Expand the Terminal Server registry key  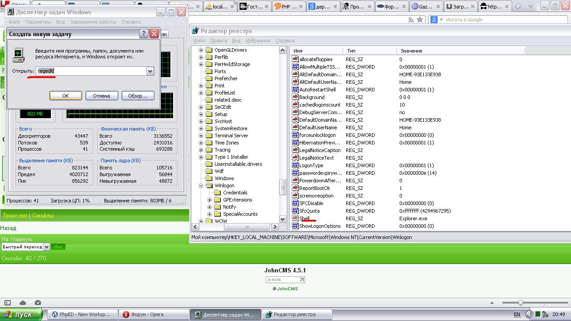click(x=201, y=136)
